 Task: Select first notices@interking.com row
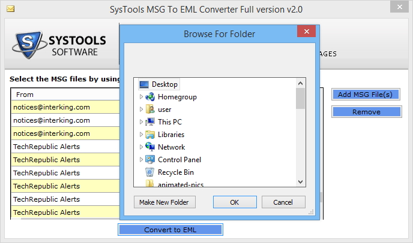tap(65, 107)
